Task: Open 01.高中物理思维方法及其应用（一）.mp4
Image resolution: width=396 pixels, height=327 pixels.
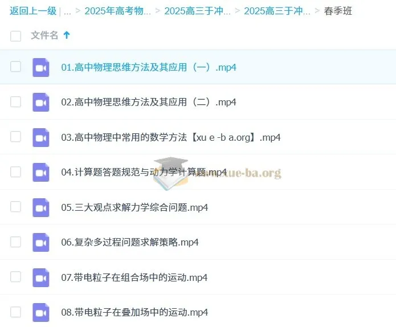Action: point(149,67)
